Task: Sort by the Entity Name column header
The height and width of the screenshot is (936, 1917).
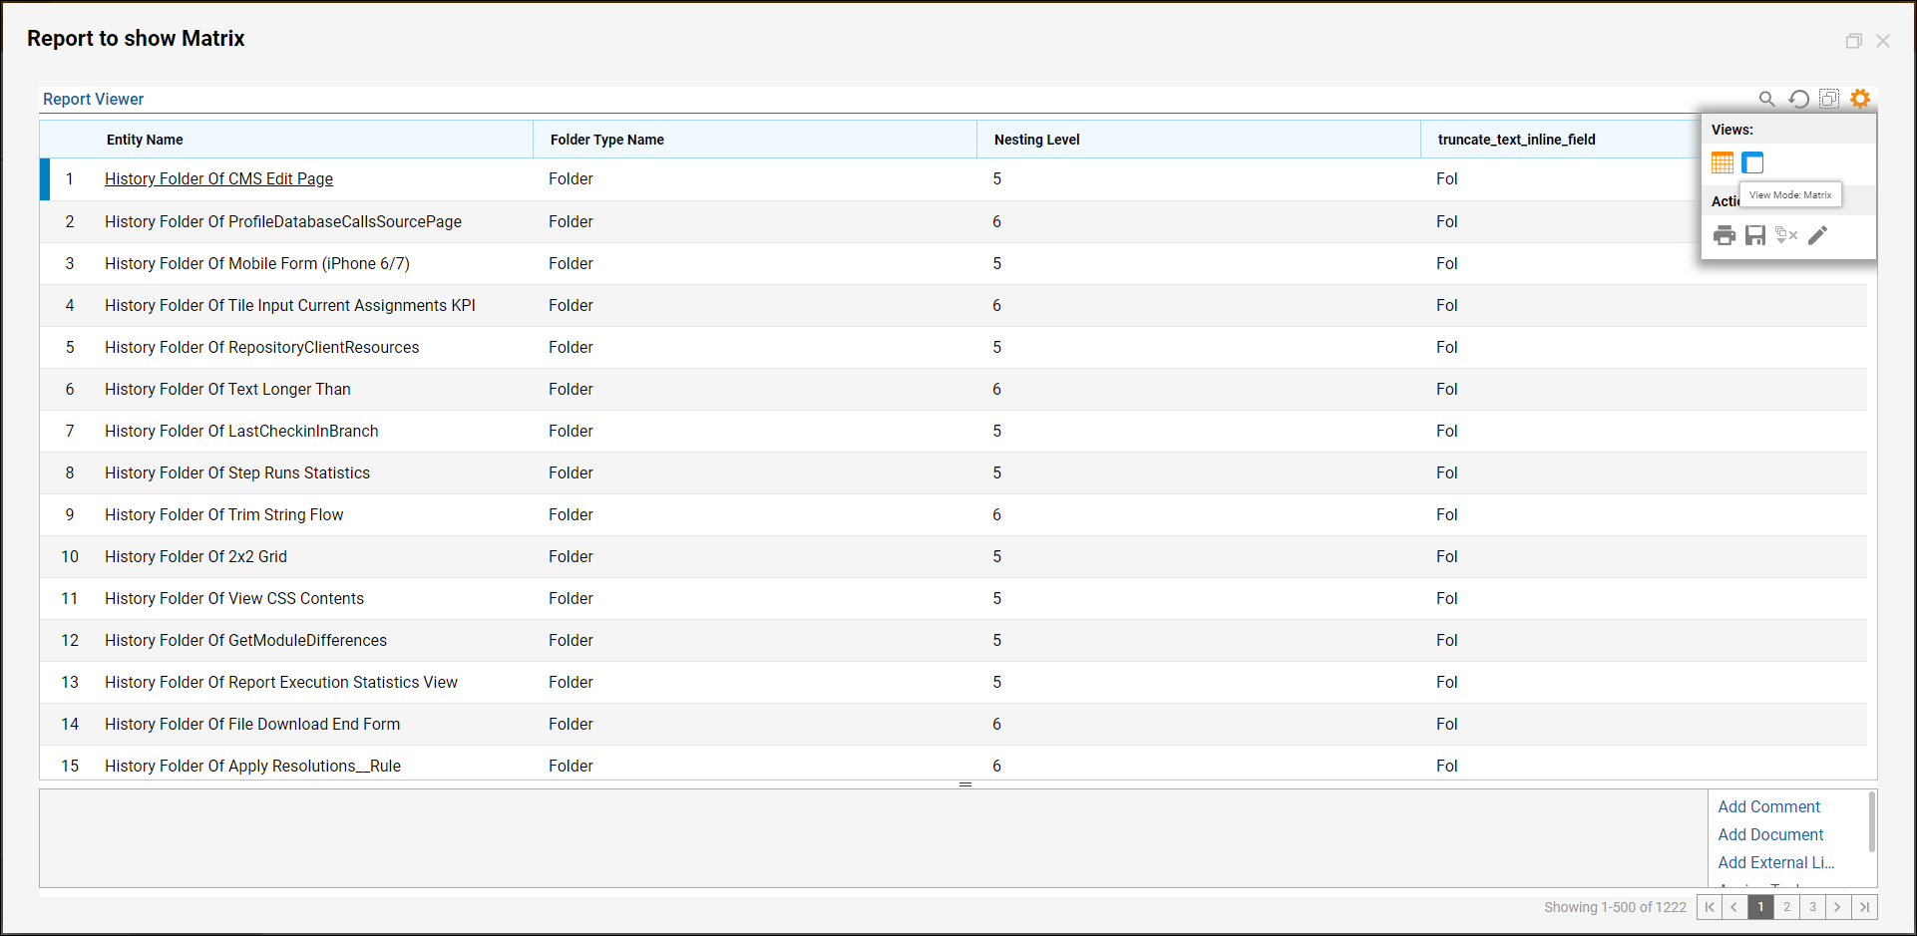Action: (145, 140)
